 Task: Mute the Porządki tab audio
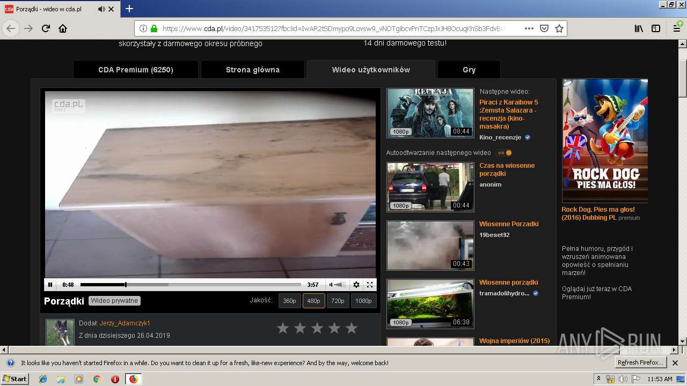(102, 9)
